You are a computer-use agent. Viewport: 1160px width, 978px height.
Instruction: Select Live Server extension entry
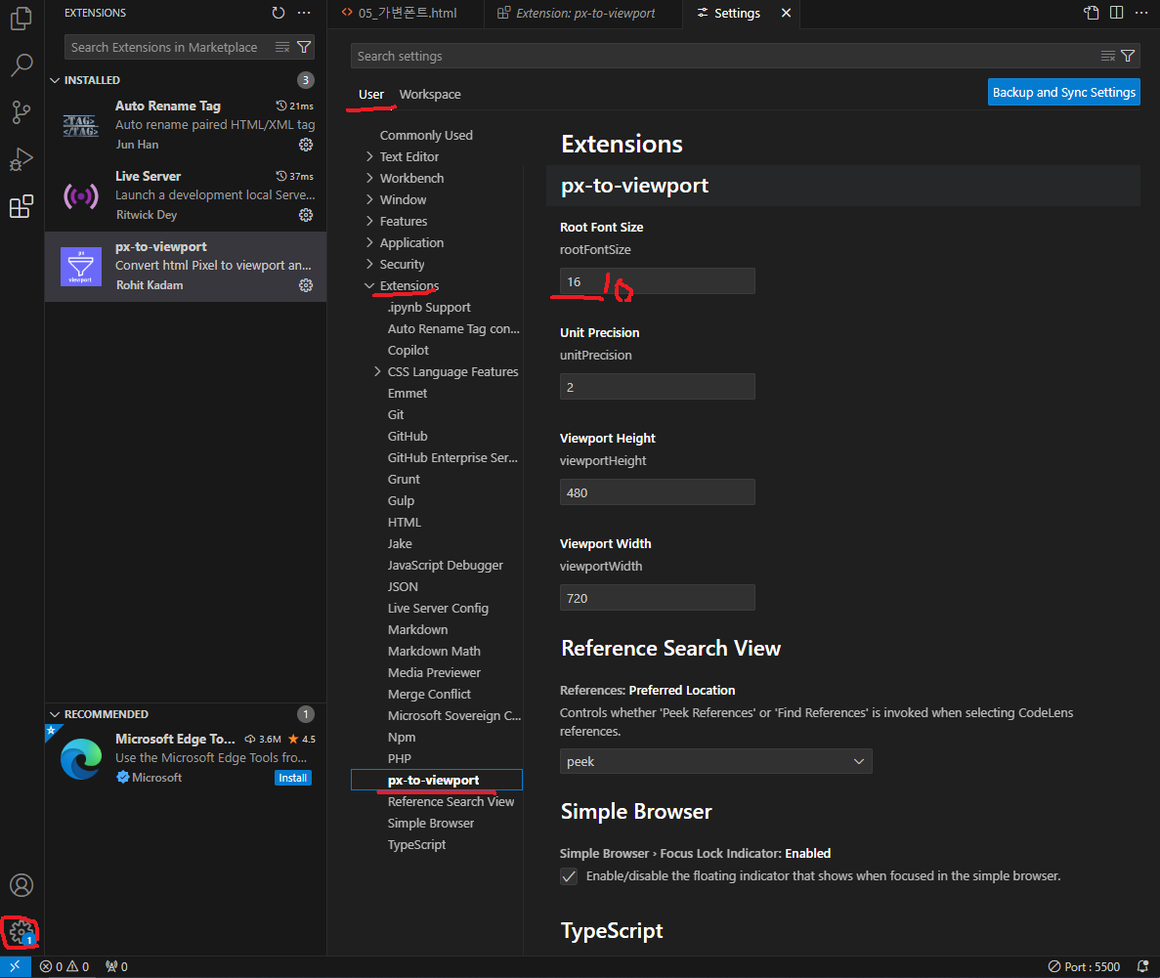(186, 196)
